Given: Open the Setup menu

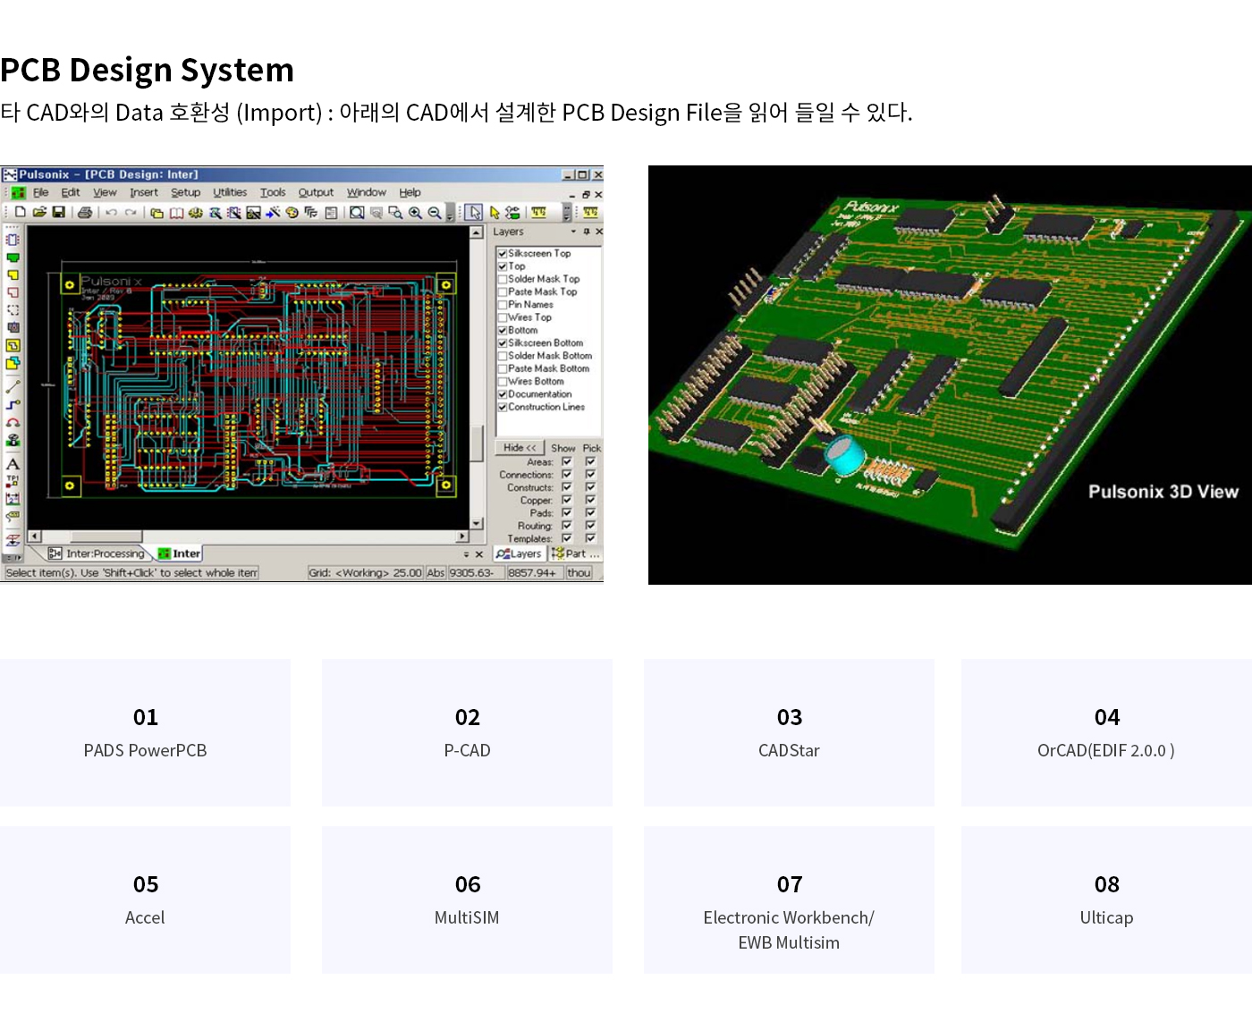Looking at the screenshot, I should point(185,192).
